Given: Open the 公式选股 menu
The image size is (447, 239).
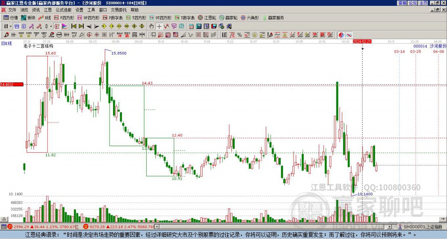Looking at the screenshot, I should tap(64, 10).
